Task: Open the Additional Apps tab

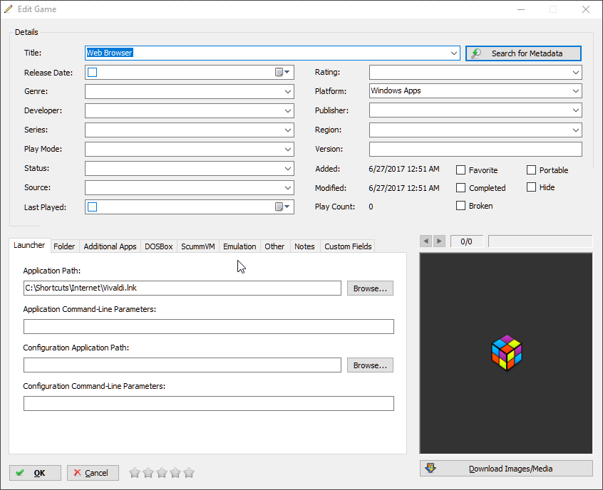Action: [x=110, y=246]
